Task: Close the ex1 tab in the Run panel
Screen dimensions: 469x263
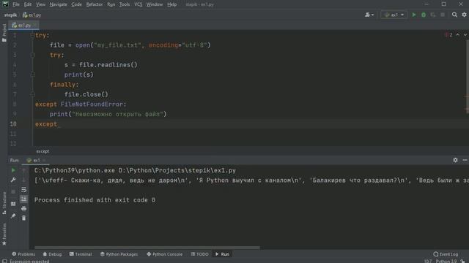Action: [x=44, y=161]
